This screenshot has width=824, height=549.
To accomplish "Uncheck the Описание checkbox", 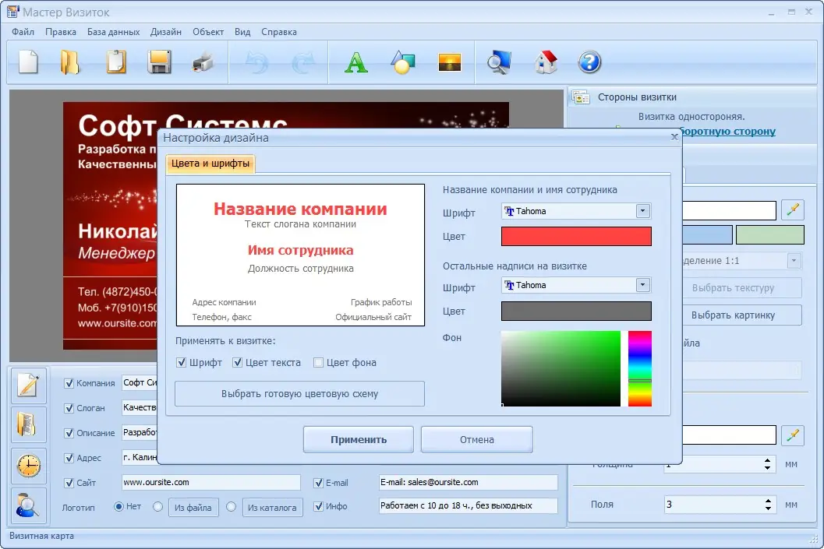I will pyautogui.click(x=69, y=433).
